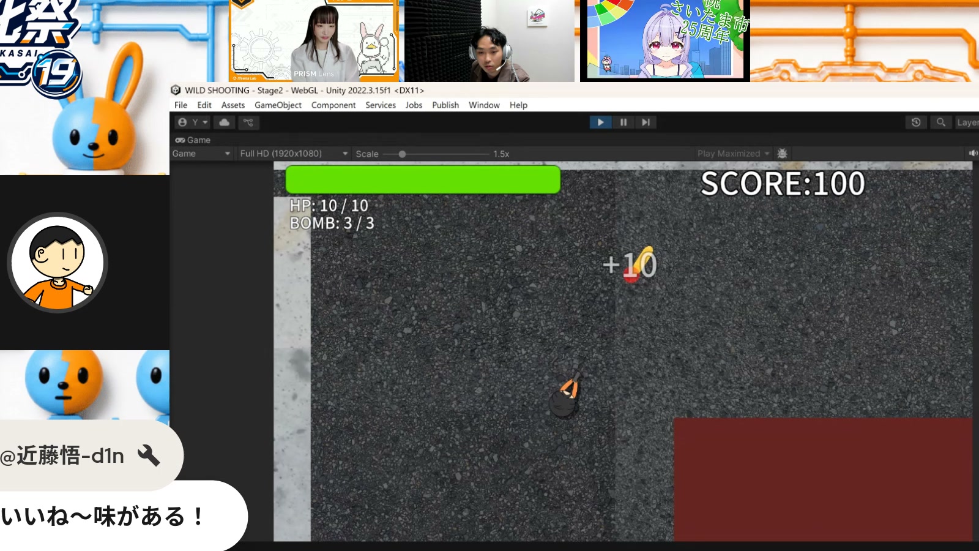979x551 pixels.
Task: Click the wrench icon beside the username
Action: pyautogui.click(x=148, y=455)
